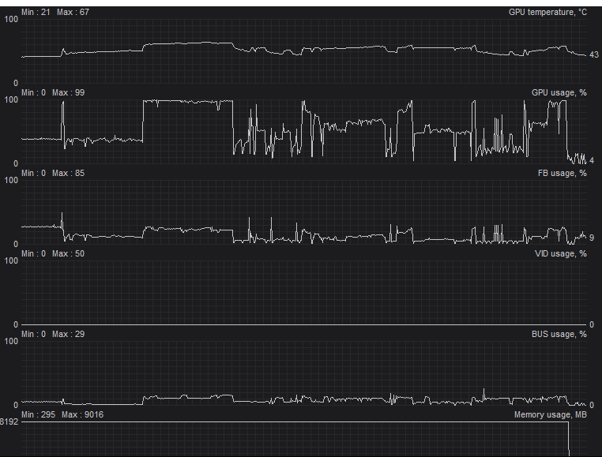Select the "Max : 67" temperature reading
This screenshot has height=457, width=602.
[73, 13]
